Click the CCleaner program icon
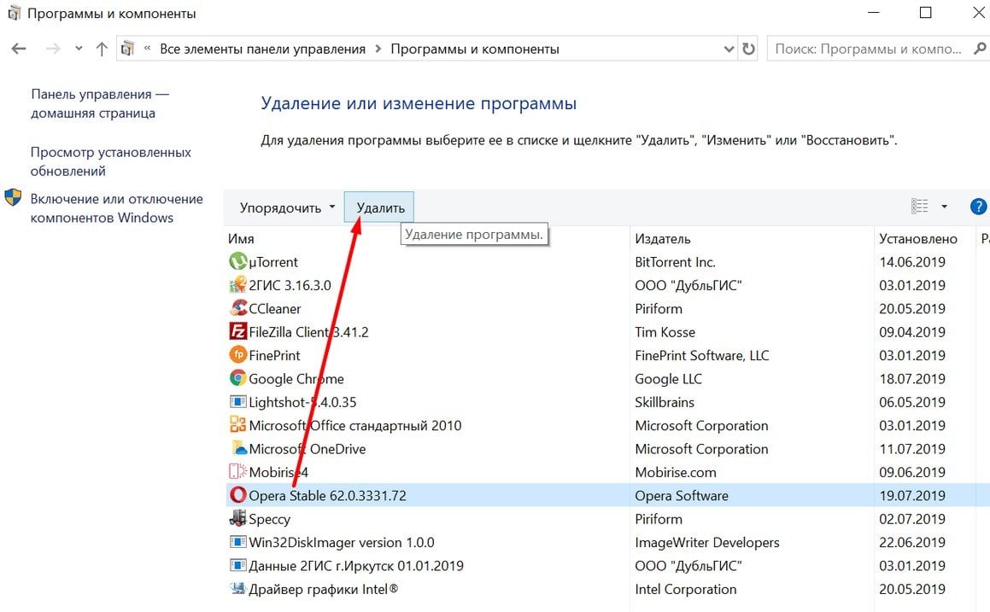Screen dimensions: 990x612 (237, 308)
